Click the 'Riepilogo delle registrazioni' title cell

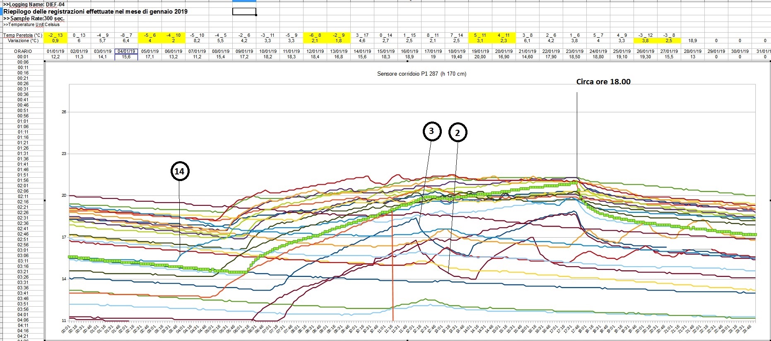(x=95, y=12)
